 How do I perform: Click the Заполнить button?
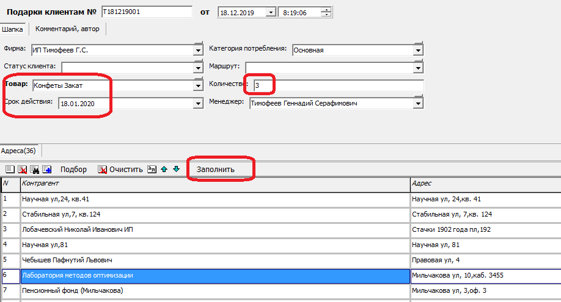pyautogui.click(x=215, y=169)
